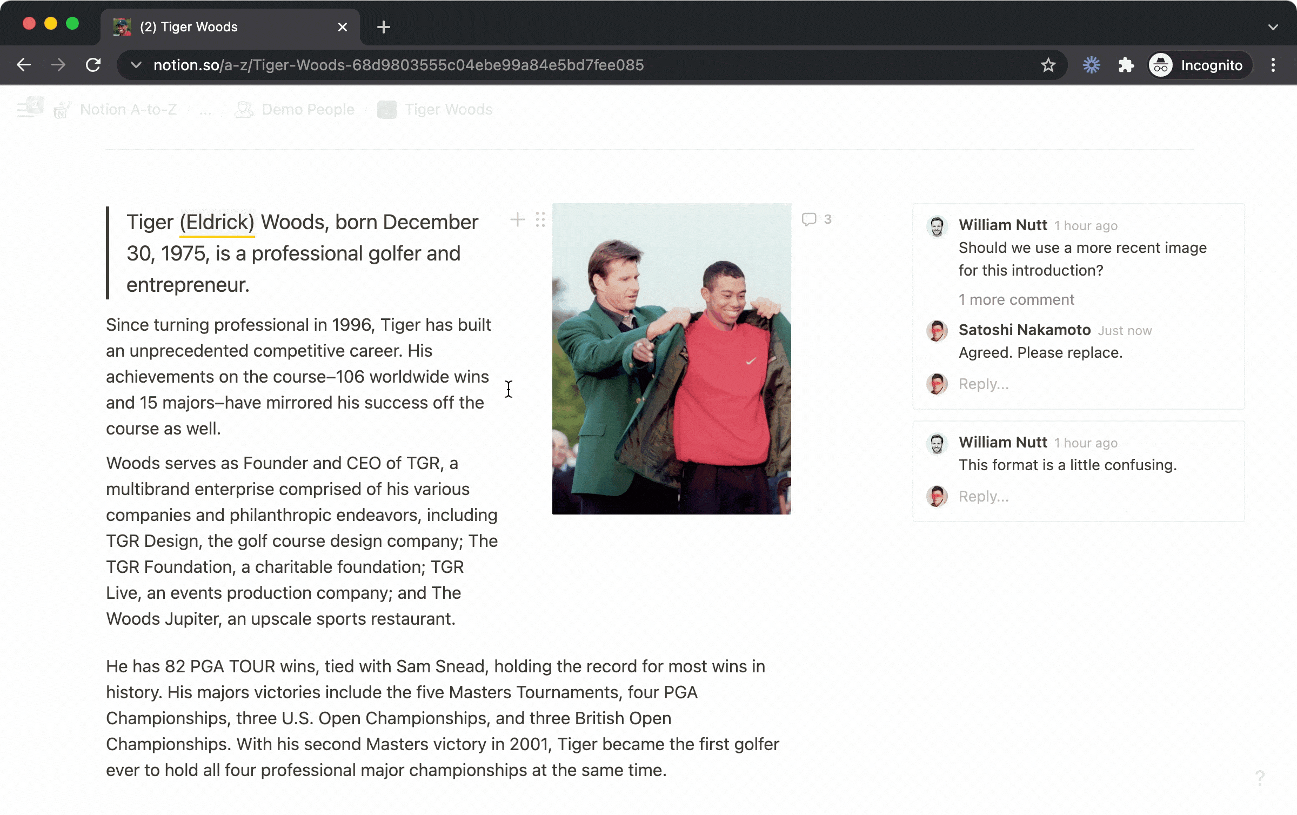This screenshot has width=1297, height=815.
Task: Click the browser extensions puzzle icon
Action: pos(1126,64)
